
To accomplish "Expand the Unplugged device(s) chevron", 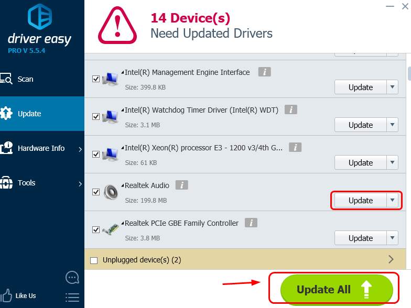I will (391, 259).
